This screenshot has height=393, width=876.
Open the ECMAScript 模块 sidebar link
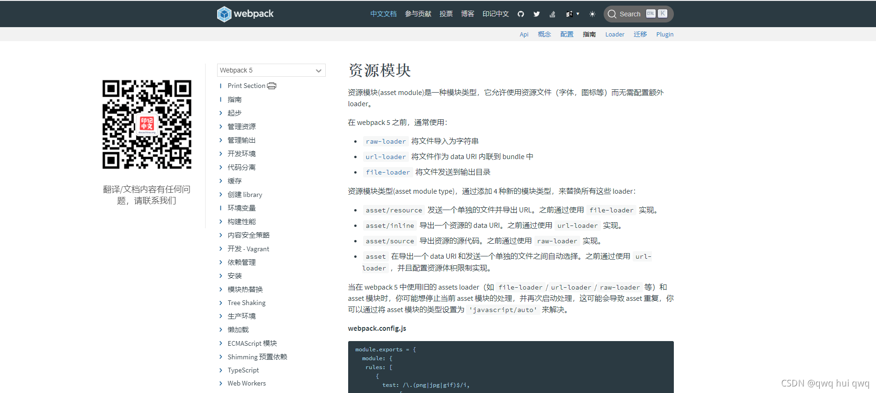(252, 343)
